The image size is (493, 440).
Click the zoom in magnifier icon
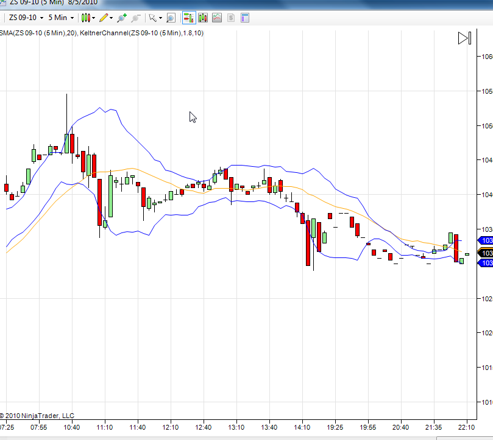[x=122, y=18]
